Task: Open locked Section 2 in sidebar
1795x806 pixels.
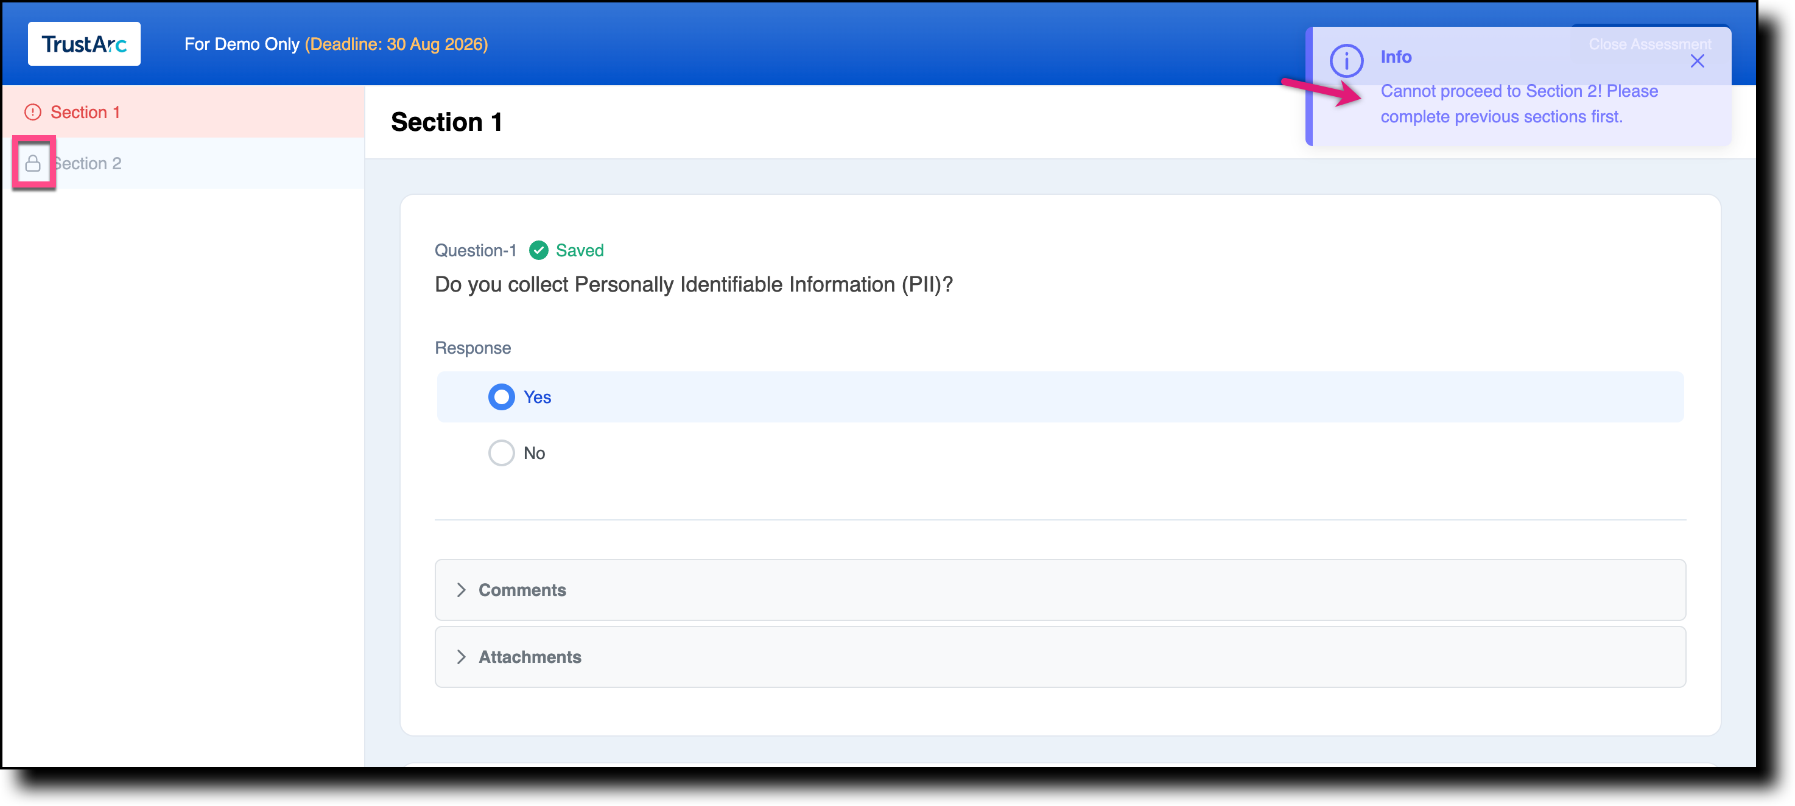Action: 183,164
